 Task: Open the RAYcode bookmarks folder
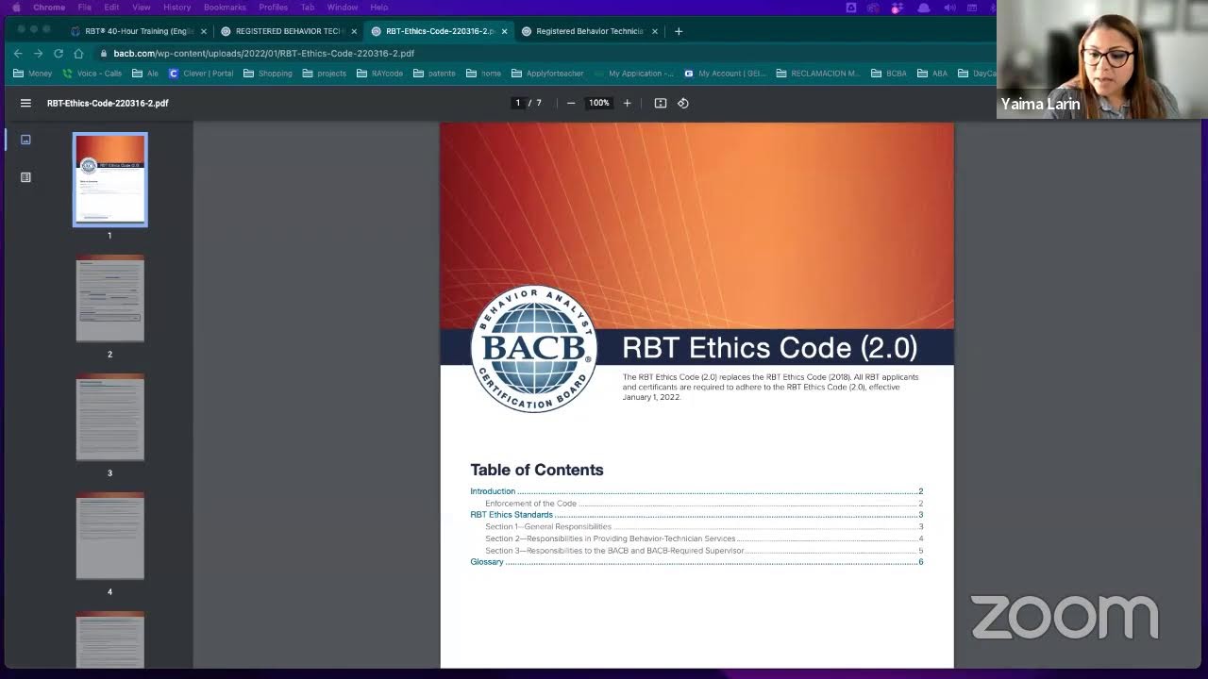[x=379, y=74]
